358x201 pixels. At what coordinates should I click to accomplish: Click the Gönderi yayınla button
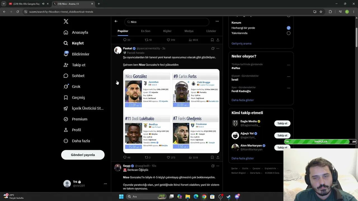pos(83,155)
